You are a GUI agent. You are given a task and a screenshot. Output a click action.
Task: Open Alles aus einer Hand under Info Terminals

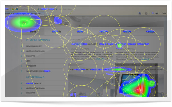(35, 88)
